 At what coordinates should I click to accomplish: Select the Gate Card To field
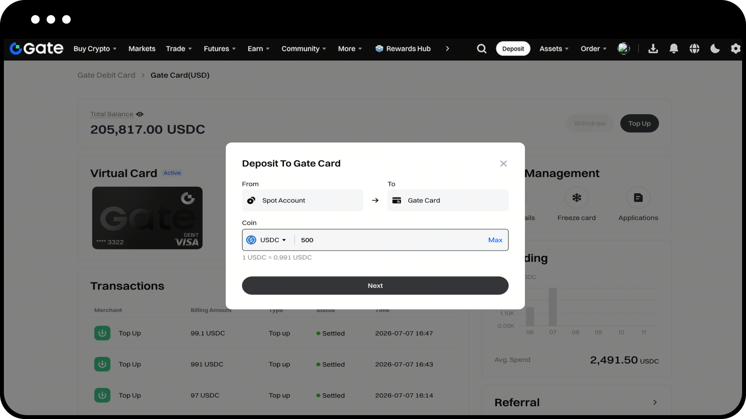click(x=448, y=200)
